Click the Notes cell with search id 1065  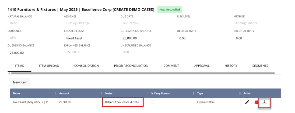pyautogui.click(x=122, y=102)
